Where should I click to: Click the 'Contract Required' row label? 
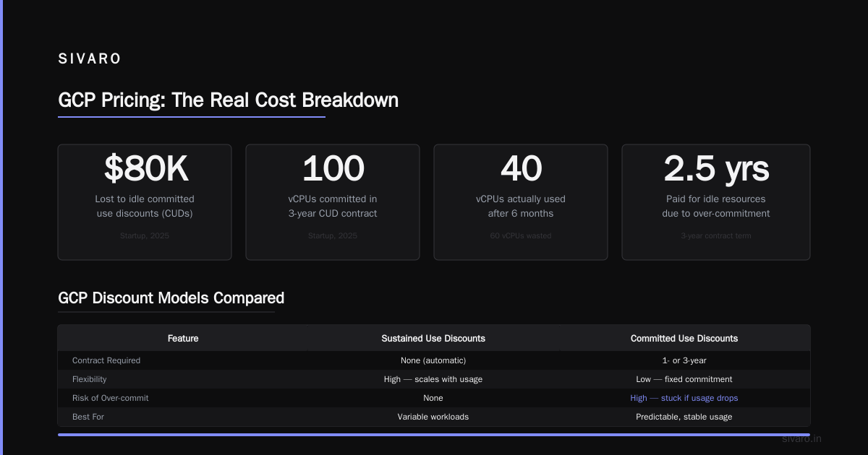coord(106,360)
